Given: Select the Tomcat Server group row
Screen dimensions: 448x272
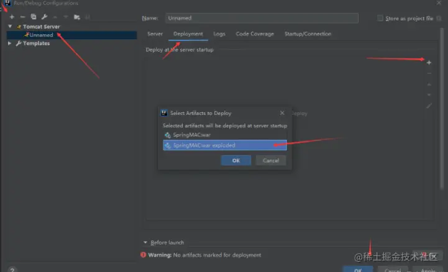Looking at the screenshot, I should [x=71, y=27].
